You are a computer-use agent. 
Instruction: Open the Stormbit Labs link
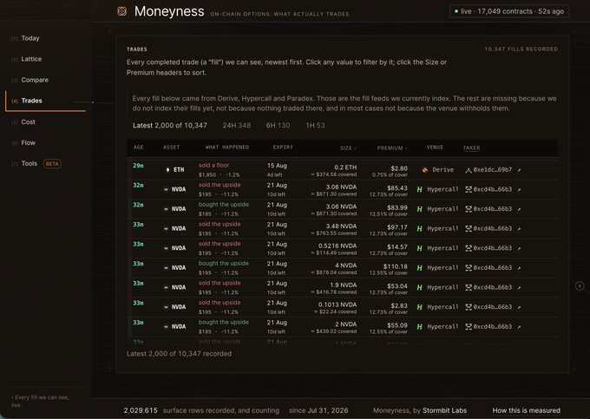(444, 410)
